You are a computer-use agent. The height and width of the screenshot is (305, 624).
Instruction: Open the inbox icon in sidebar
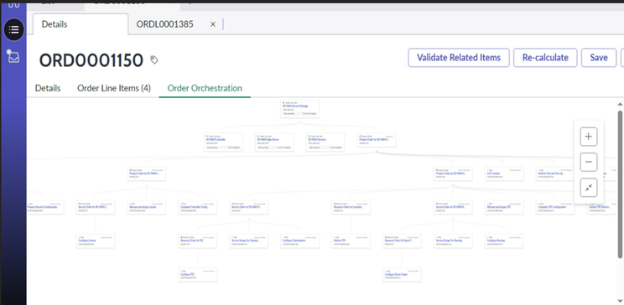point(13,56)
